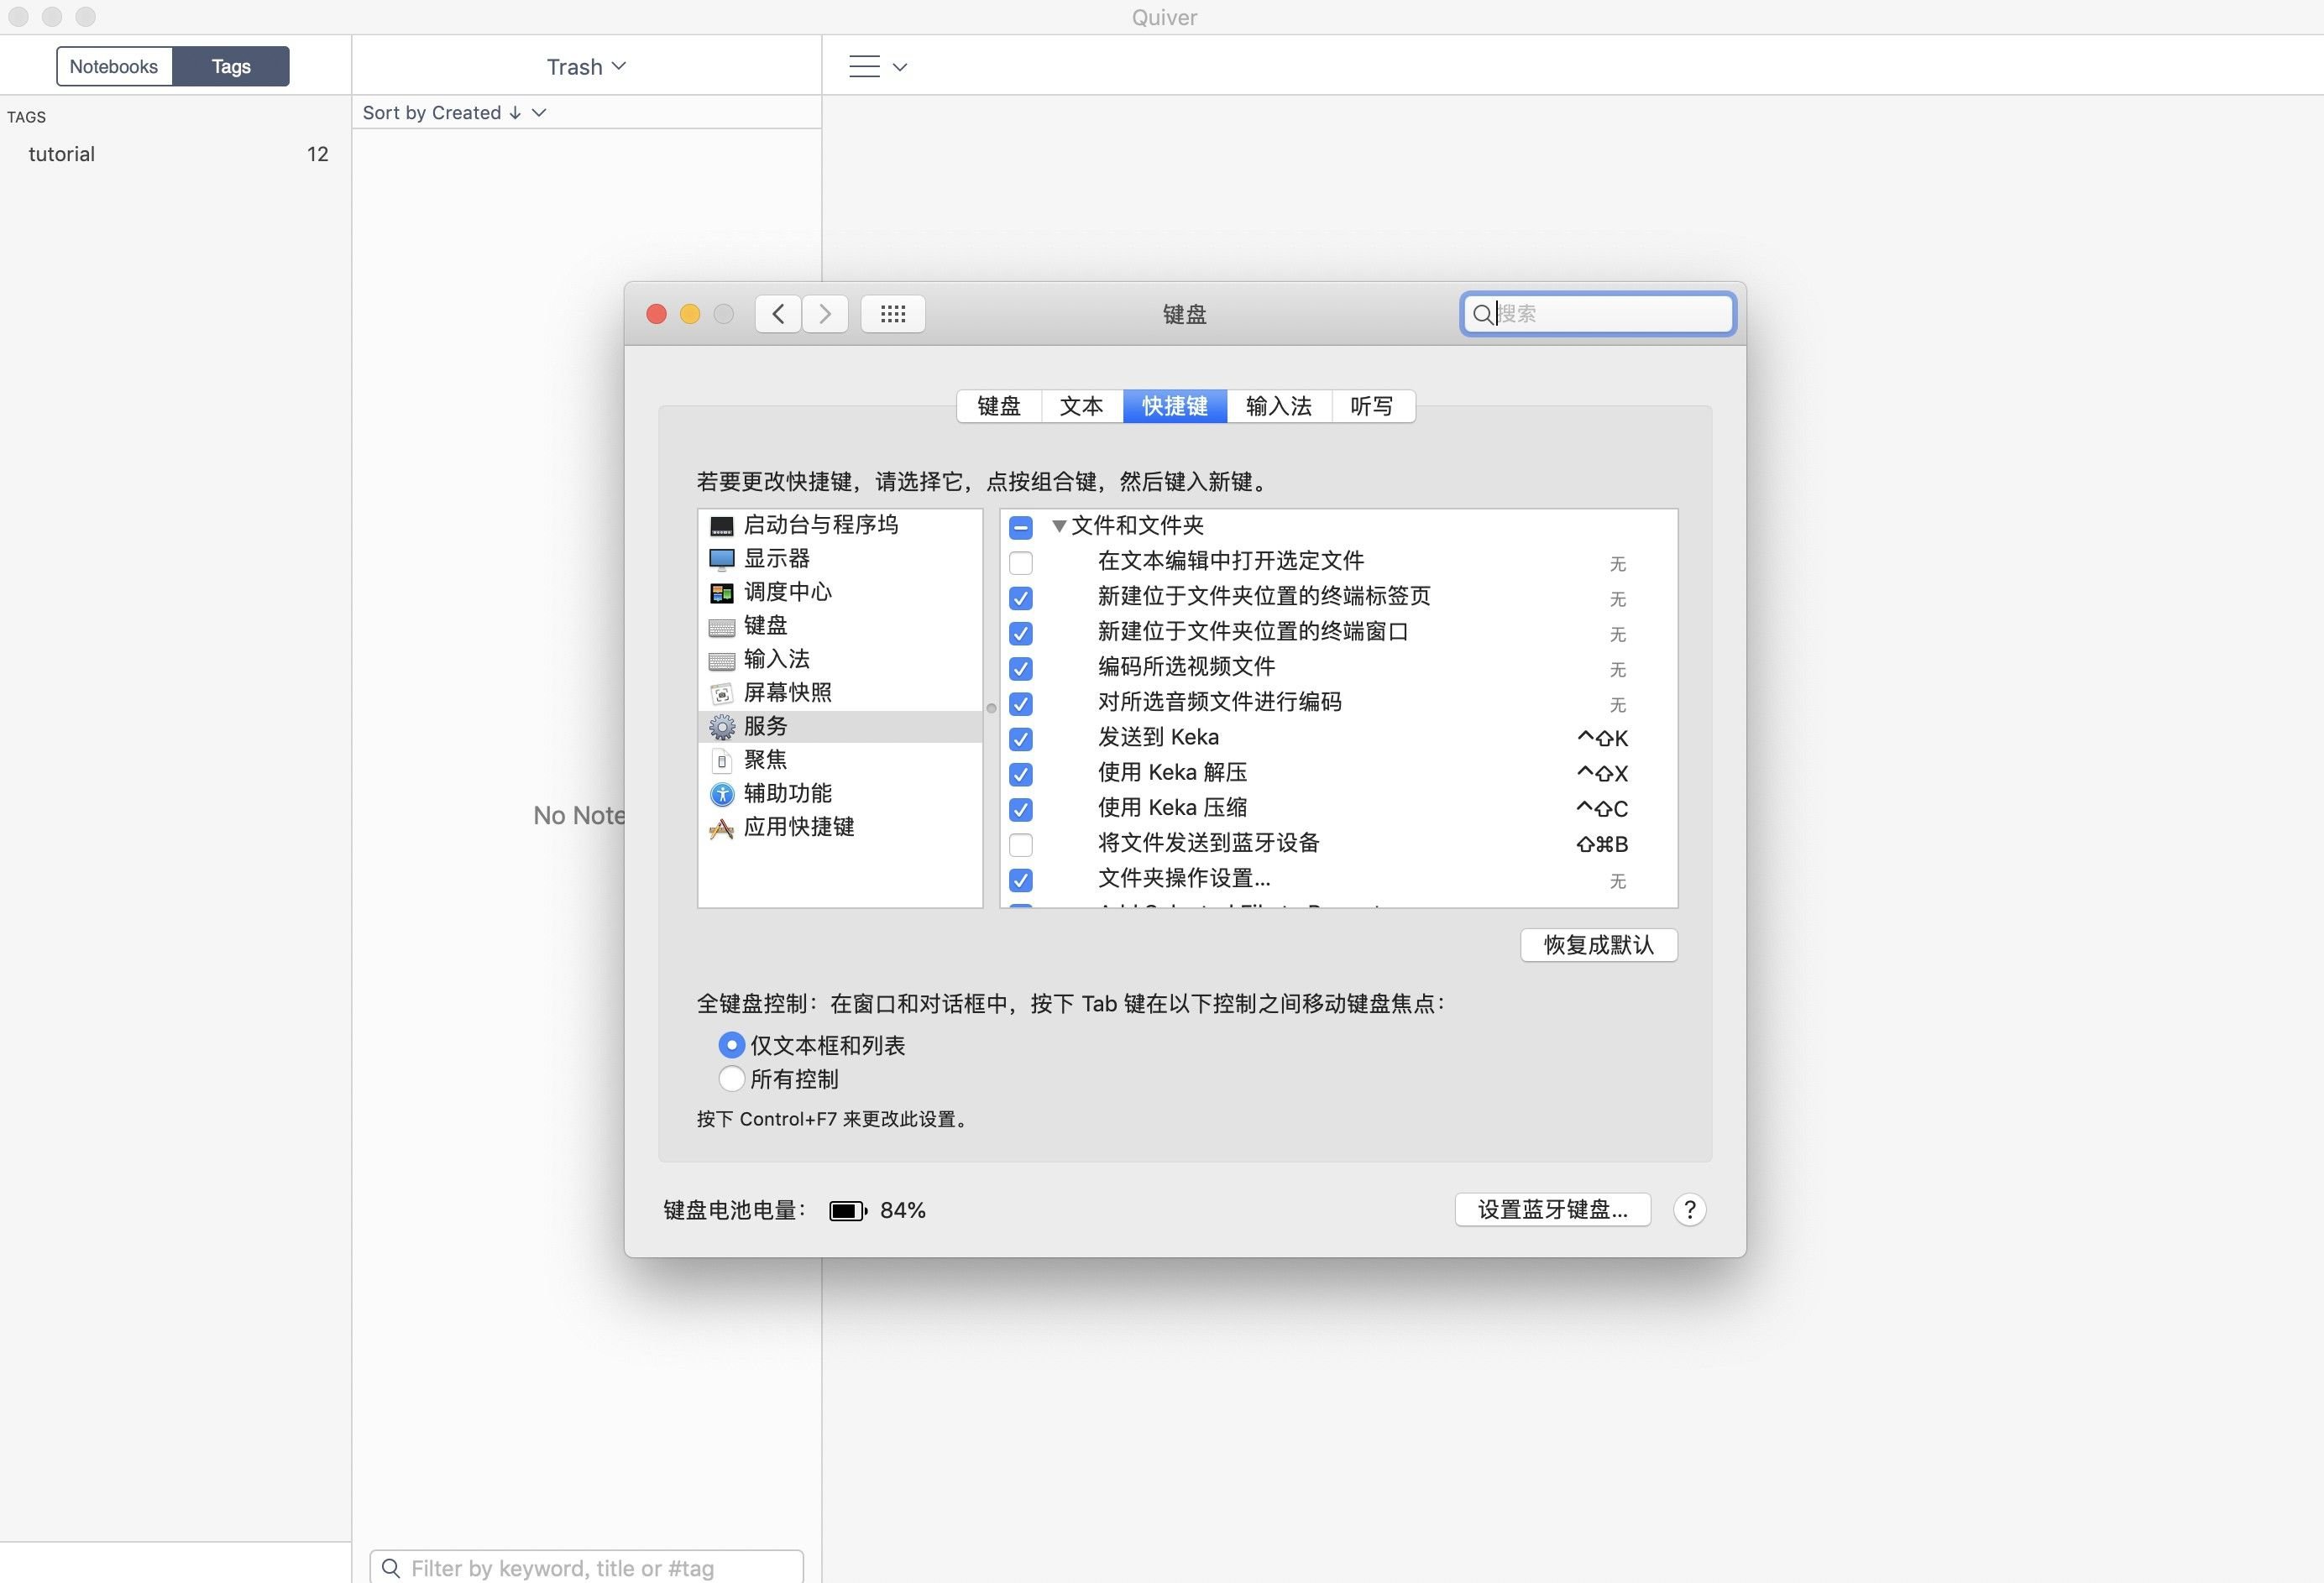Uncheck 编码所选视频文件 checkbox
This screenshot has height=1583, width=2324.
(1020, 668)
